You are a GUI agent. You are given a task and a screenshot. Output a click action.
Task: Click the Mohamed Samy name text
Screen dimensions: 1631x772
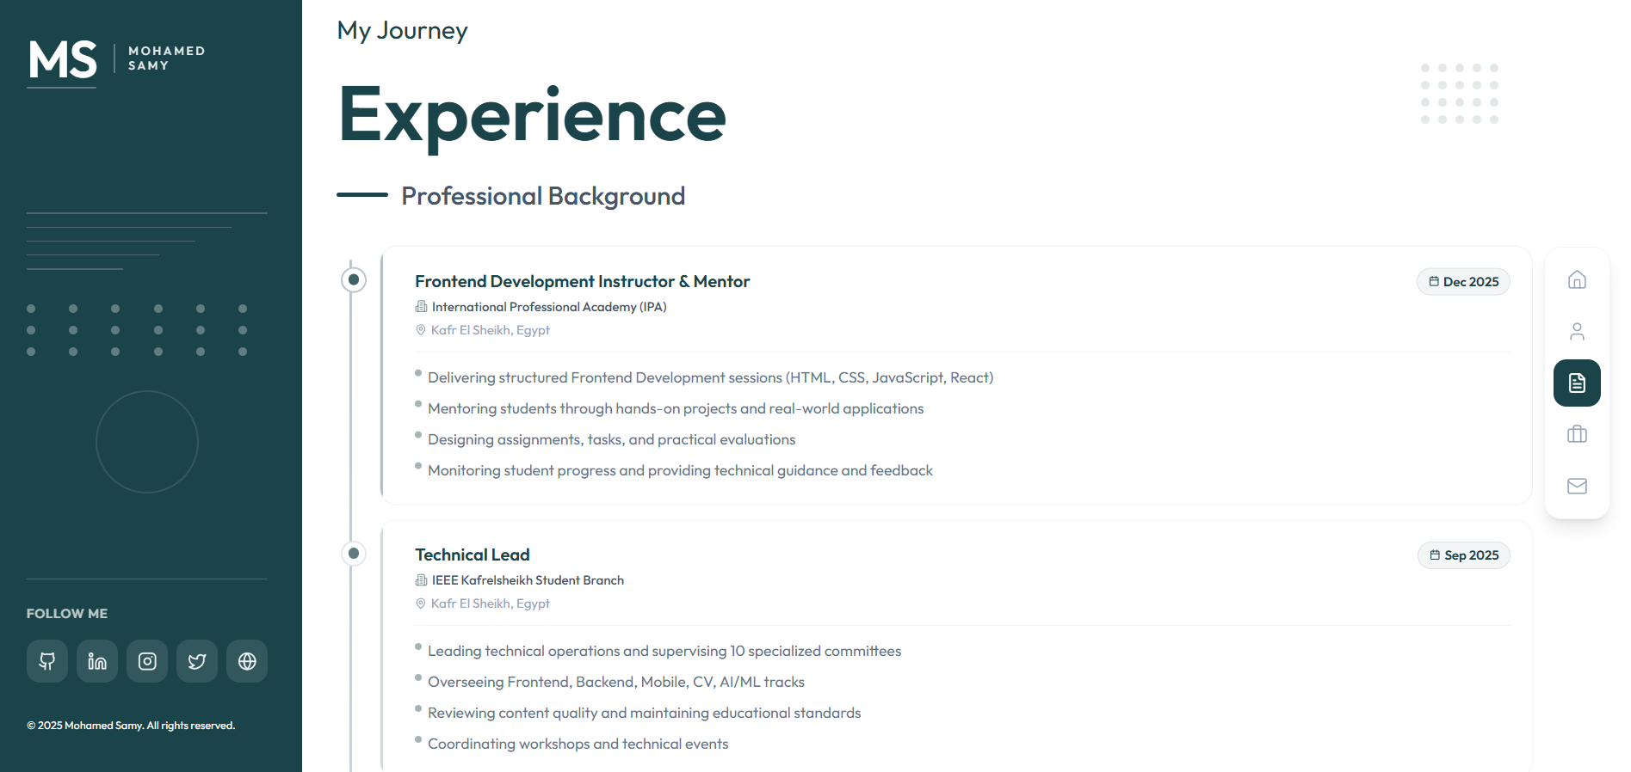(166, 58)
